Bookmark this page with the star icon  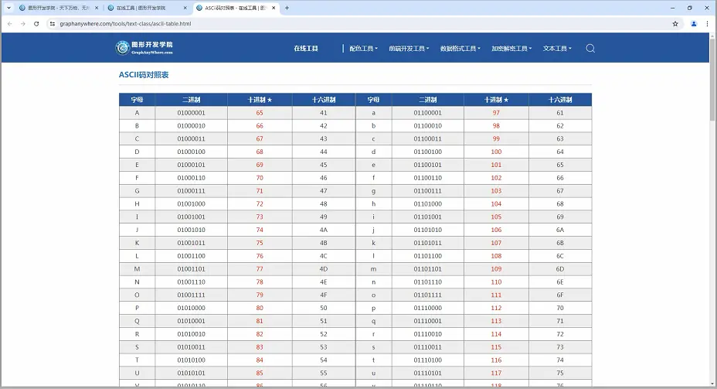(x=675, y=24)
